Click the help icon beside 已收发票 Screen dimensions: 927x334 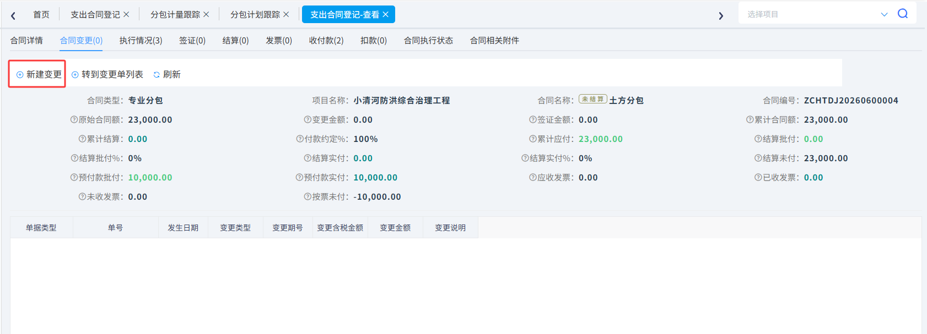758,177
